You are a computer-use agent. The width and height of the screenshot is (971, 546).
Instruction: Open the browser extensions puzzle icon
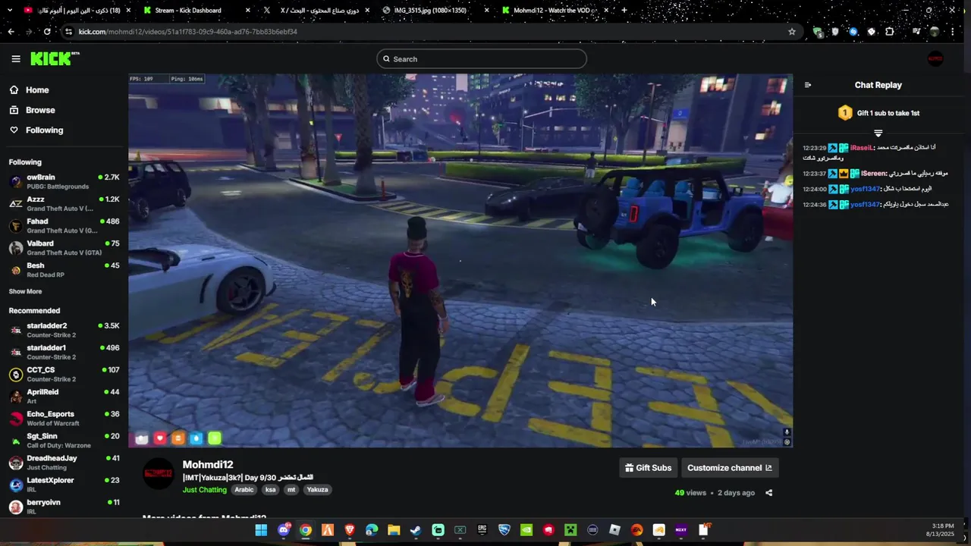click(x=890, y=32)
